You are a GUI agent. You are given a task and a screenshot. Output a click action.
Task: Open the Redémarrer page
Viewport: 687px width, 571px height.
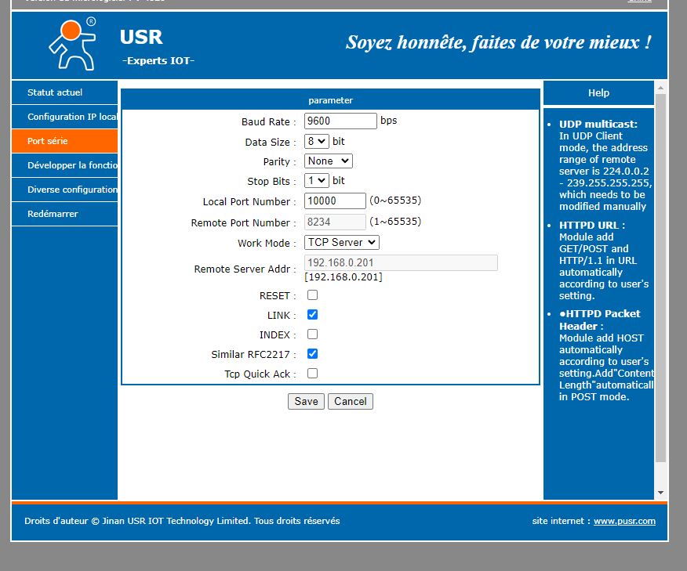click(x=64, y=214)
